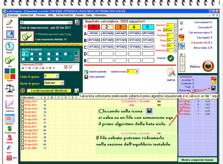The height and width of the screenshot is (164, 223).
Task: Open the Ruota CA dropdown
Action: (175, 40)
